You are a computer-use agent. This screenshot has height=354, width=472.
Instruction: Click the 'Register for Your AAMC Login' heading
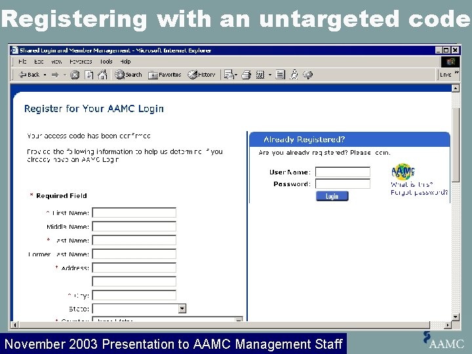94,109
